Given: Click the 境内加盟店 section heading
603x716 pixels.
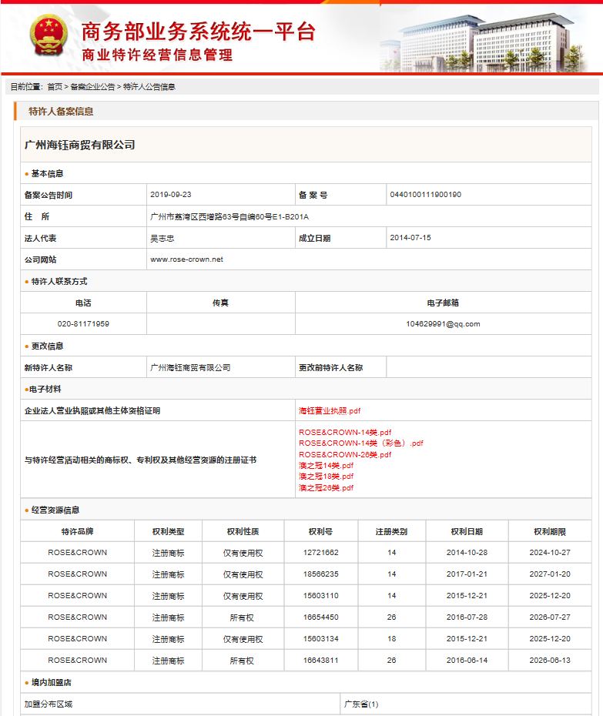Looking at the screenshot, I should (51, 682).
